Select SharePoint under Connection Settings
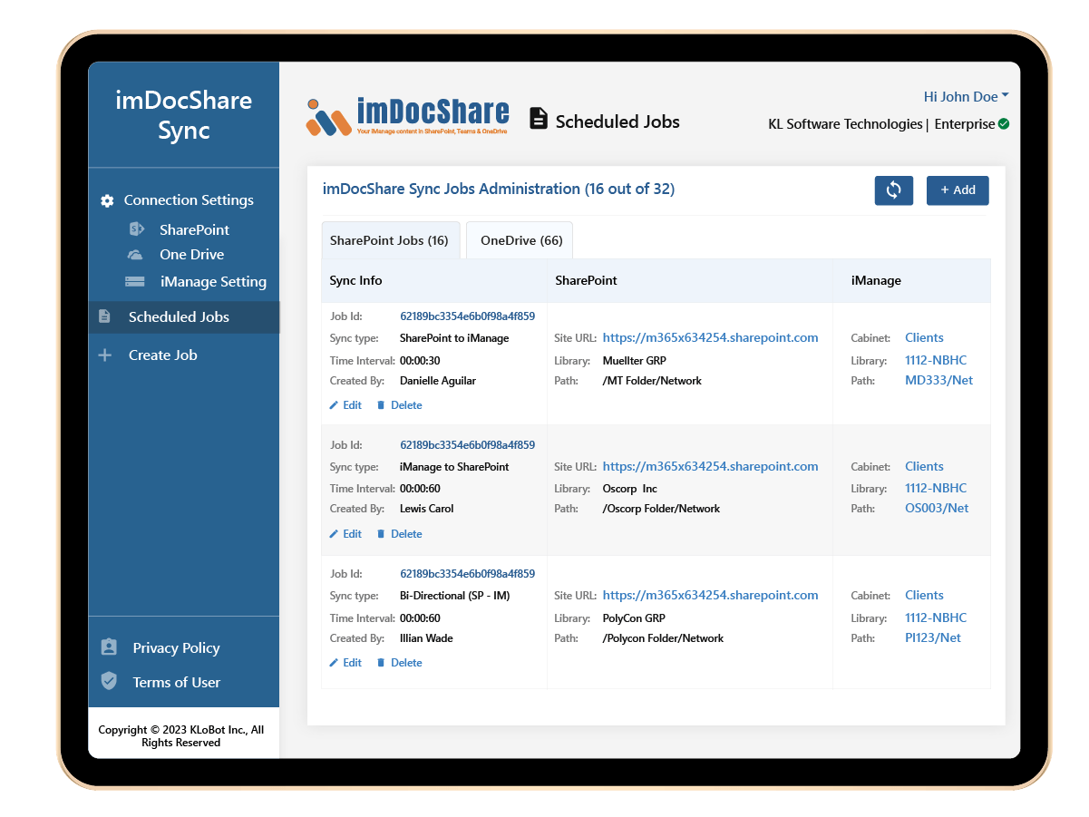Viewport: 1089px width, 817px height. pos(194,229)
